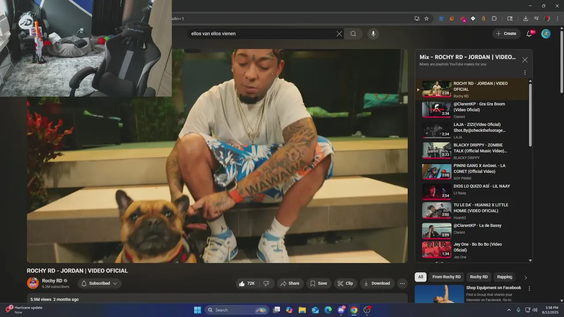Viewport: 564px width, 317px height.
Task: Open Chrome three-dot menu
Action: (557, 18)
